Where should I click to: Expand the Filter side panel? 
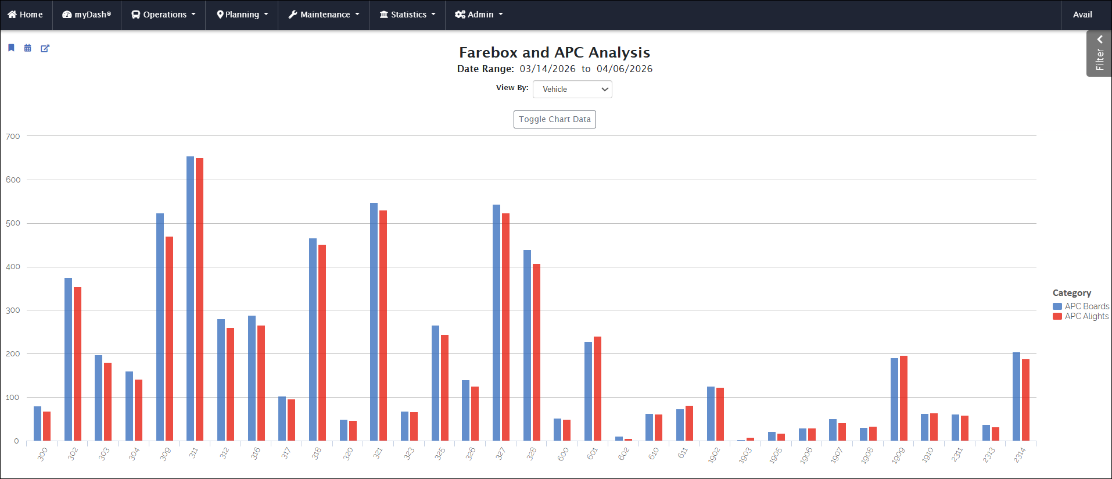1099,53
